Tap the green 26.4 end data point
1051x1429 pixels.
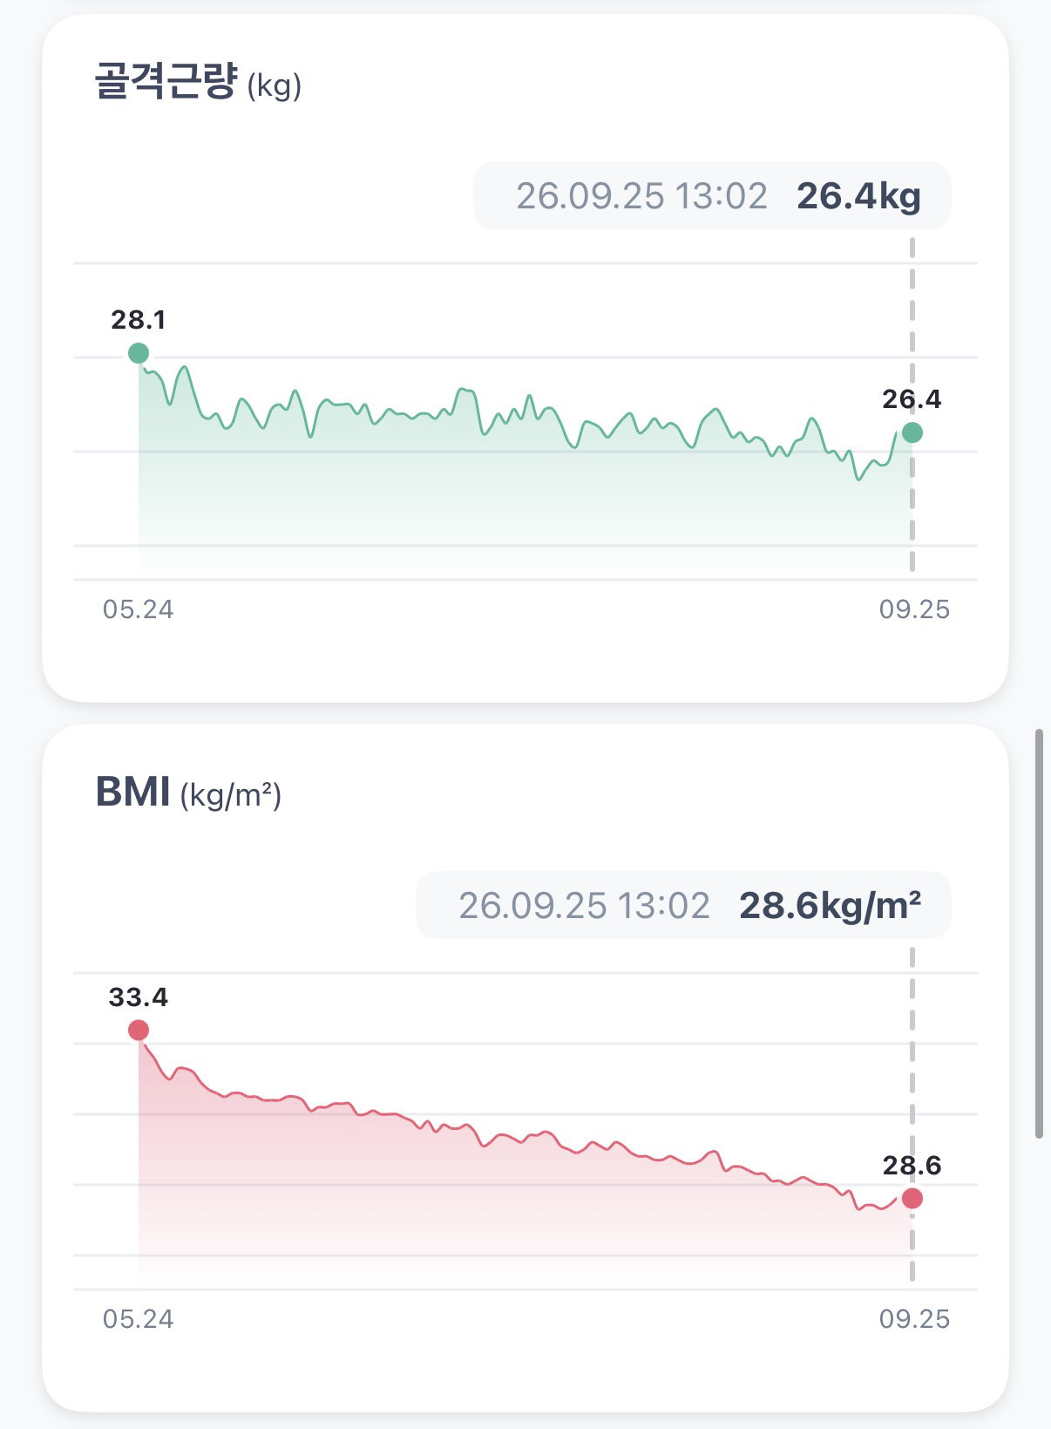912,432
